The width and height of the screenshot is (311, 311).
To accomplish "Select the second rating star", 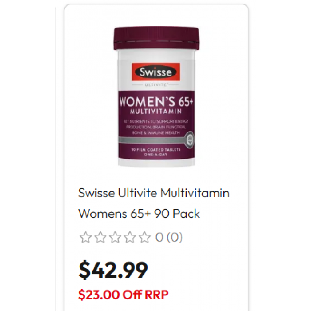I will click(100, 237).
